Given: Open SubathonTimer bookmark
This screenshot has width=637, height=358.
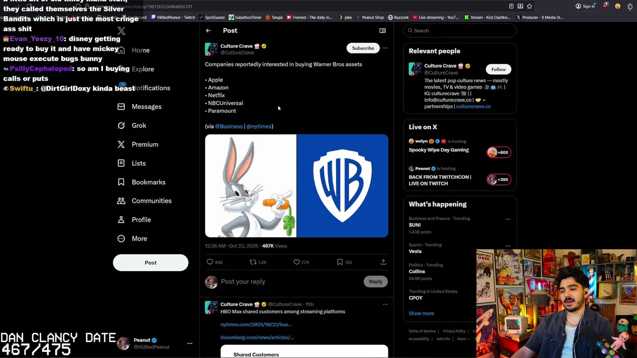Looking at the screenshot, I should click(245, 17).
